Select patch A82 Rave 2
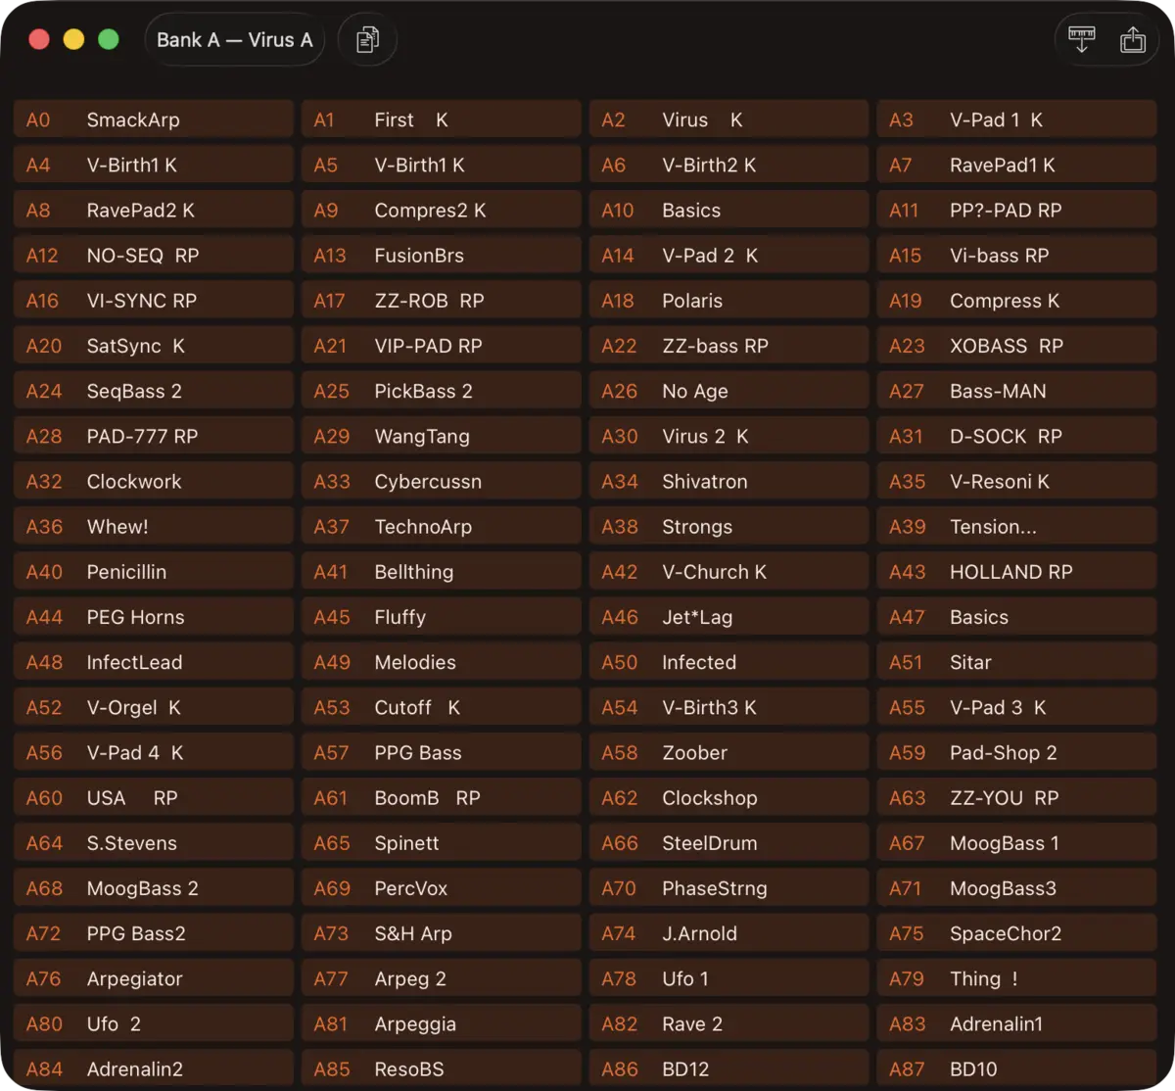1175x1091 pixels. 729,1024
